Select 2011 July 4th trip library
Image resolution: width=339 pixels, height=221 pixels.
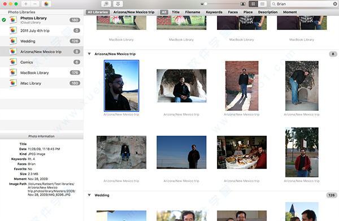tap(41, 31)
